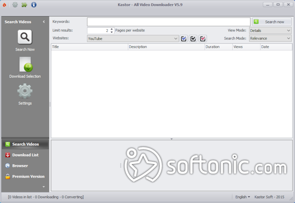Image resolution: width=295 pixels, height=203 pixels.
Task: Click the Search now button
Action: (272, 22)
